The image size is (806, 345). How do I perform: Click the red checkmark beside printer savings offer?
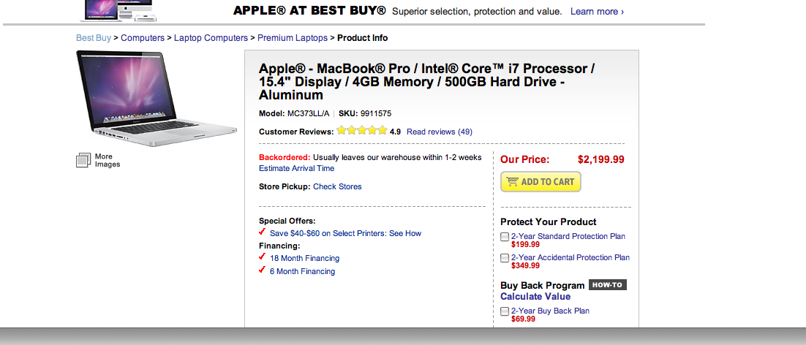tap(262, 232)
